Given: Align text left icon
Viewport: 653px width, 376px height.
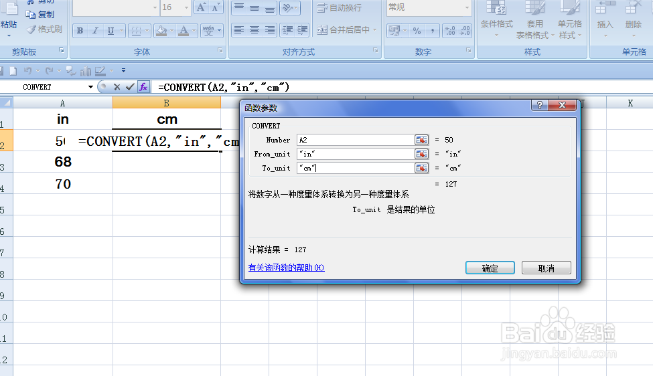Looking at the screenshot, I should pos(239,30).
